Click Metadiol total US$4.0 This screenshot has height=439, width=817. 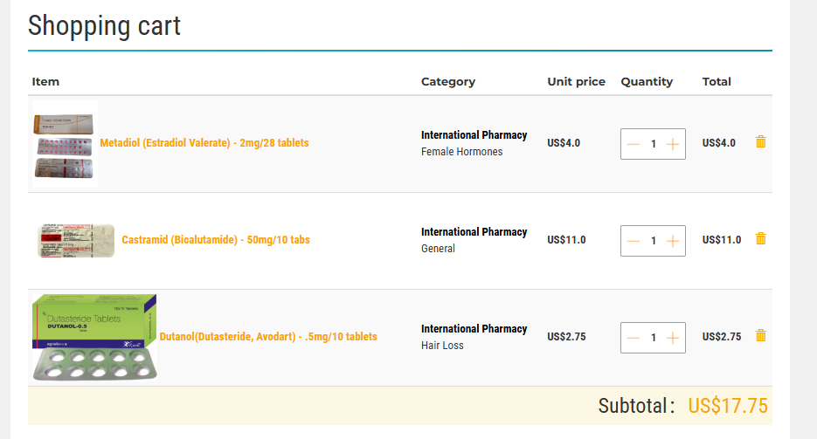(718, 142)
